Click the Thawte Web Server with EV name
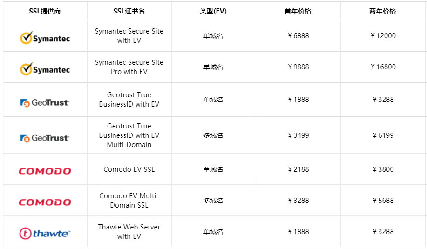This screenshot has width=427, height=249. click(129, 232)
